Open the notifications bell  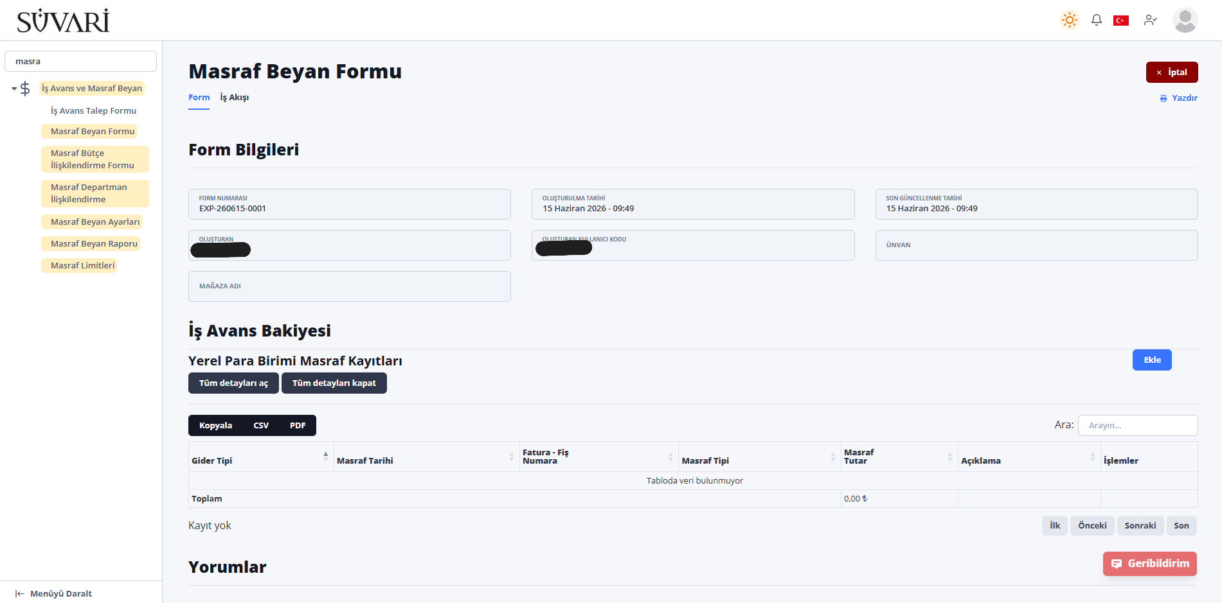1097,20
